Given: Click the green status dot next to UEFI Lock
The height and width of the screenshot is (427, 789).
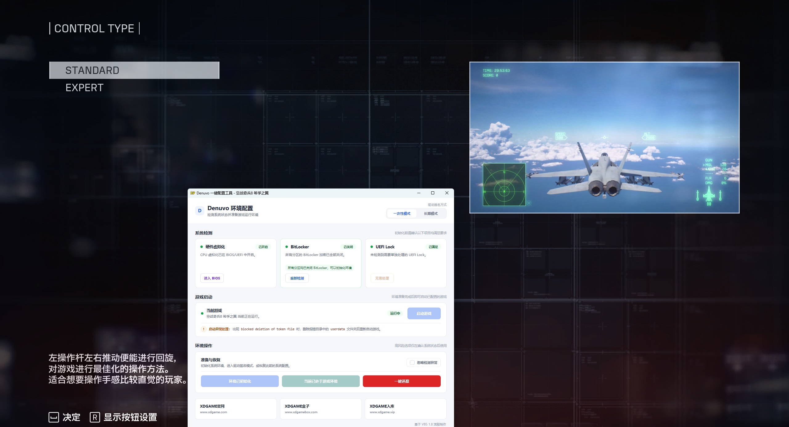Looking at the screenshot, I should [372, 247].
